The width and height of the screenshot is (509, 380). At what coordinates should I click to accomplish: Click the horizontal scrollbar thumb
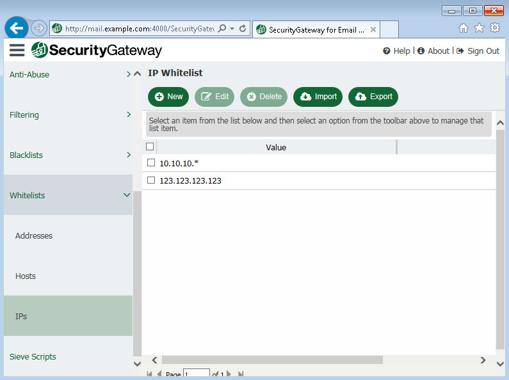(x=272, y=360)
